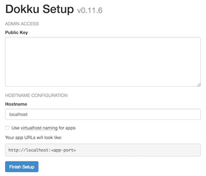The height and width of the screenshot is (176, 206).
Task: Click the "Hostname" field label
Action: (x=16, y=104)
